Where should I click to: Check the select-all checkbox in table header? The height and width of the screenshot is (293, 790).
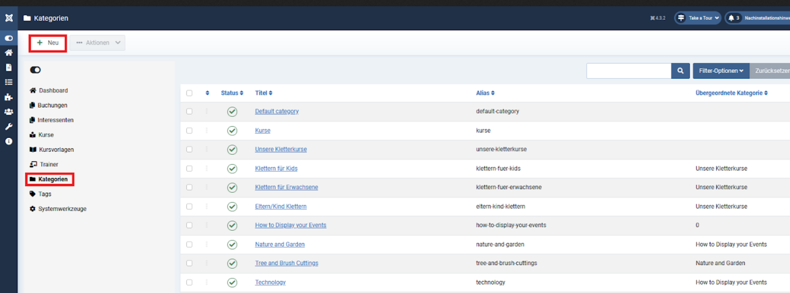click(189, 93)
